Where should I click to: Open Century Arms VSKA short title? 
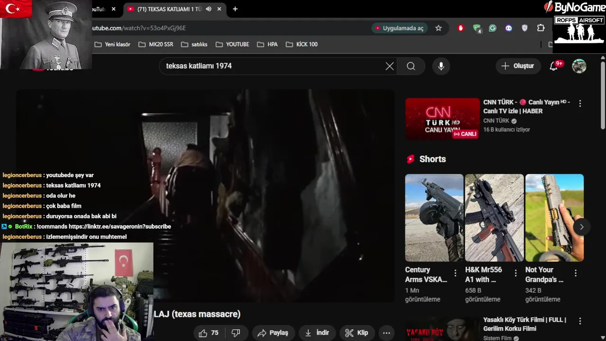[x=426, y=275]
